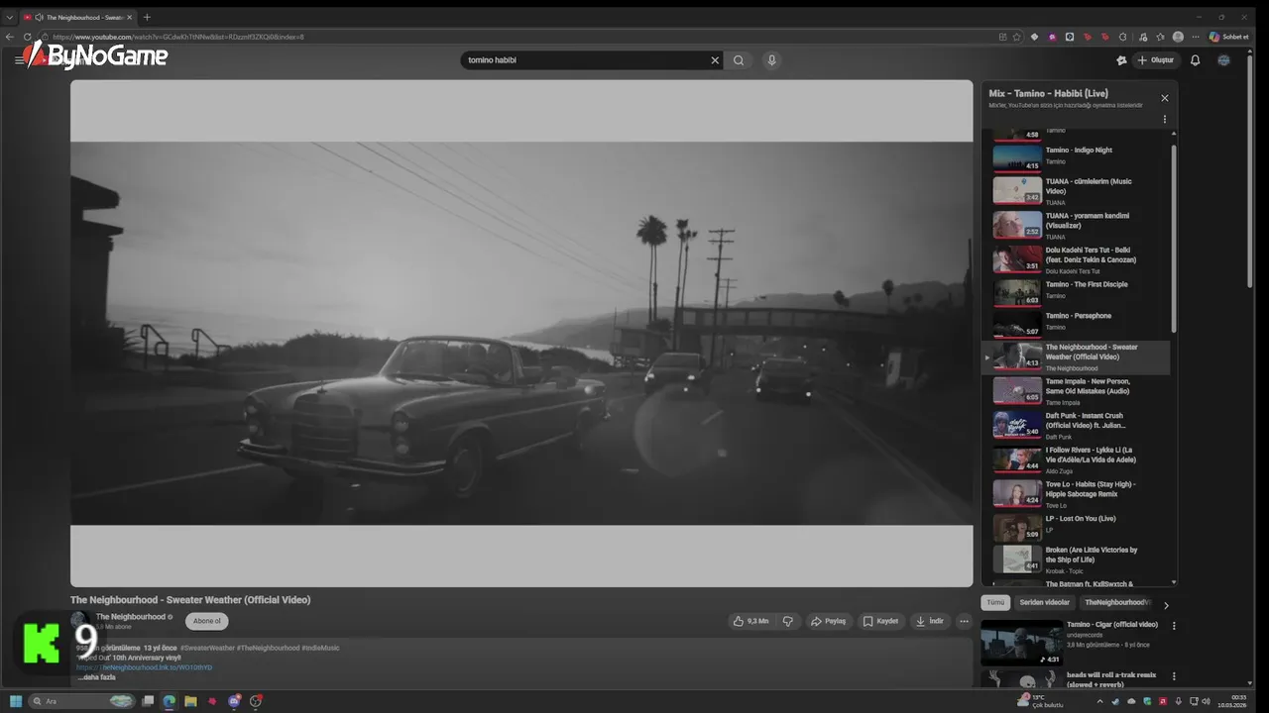Open File Explorer from the taskbar

click(190, 701)
